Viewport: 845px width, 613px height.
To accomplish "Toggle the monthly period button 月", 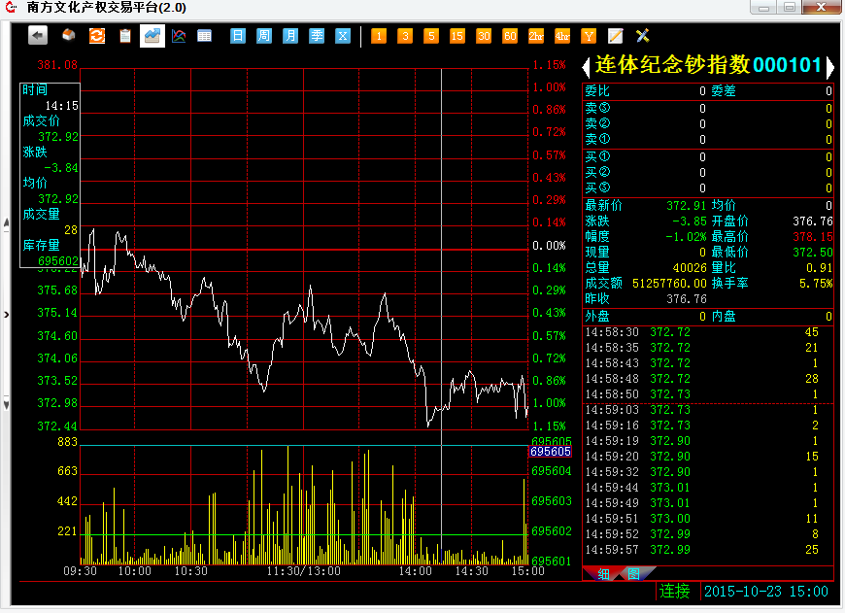I will pyautogui.click(x=289, y=35).
